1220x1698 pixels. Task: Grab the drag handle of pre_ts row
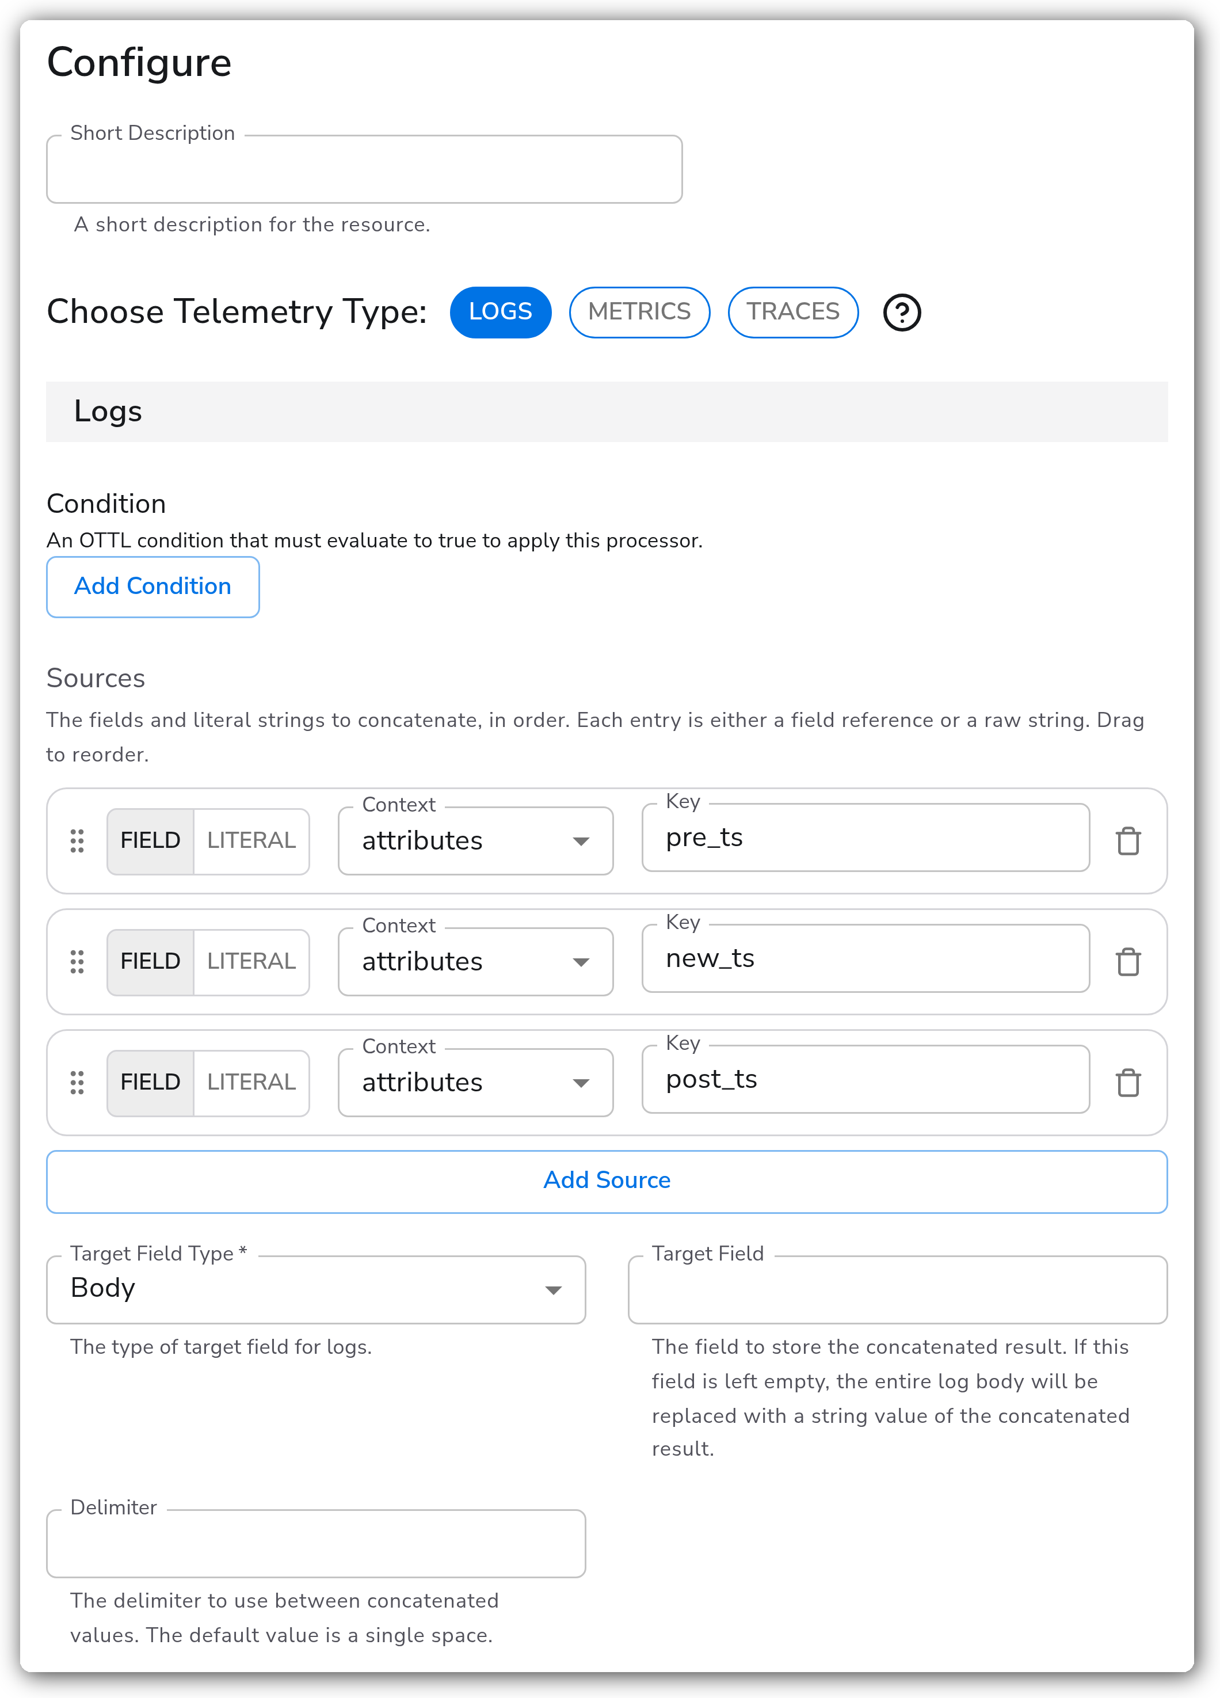[x=77, y=841]
